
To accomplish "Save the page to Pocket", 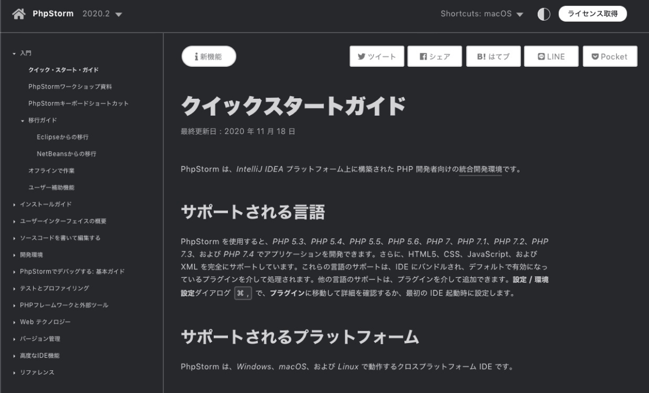I will (x=609, y=56).
